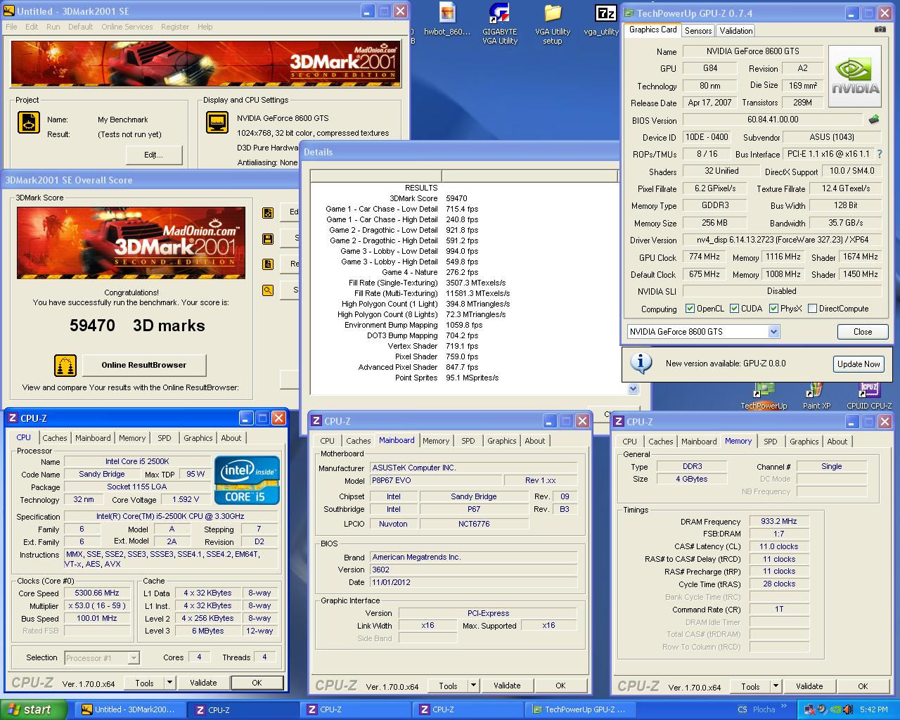Click the Close button in GPU-Z
This screenshot has width=900, height=720.
coord(863,332)
